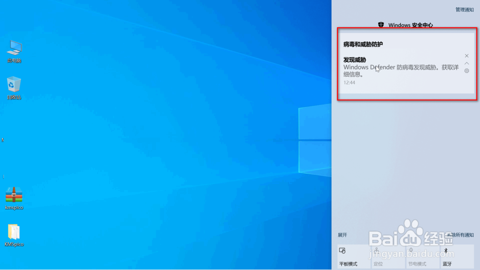Open notification settings gear for 安全中心
This screenshot has height=270, width=480.
point(467,70)
